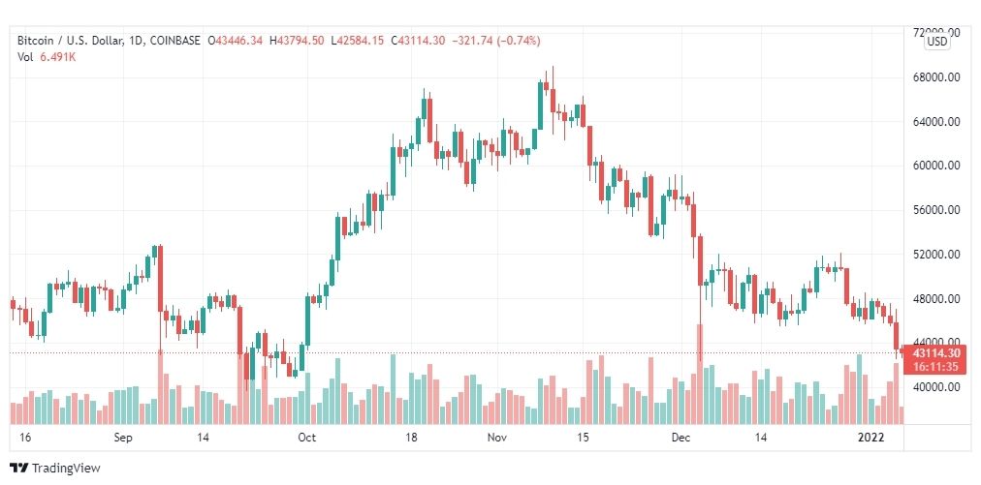
Task: Click the TradingView logo icon
Action: click(19, 468)
